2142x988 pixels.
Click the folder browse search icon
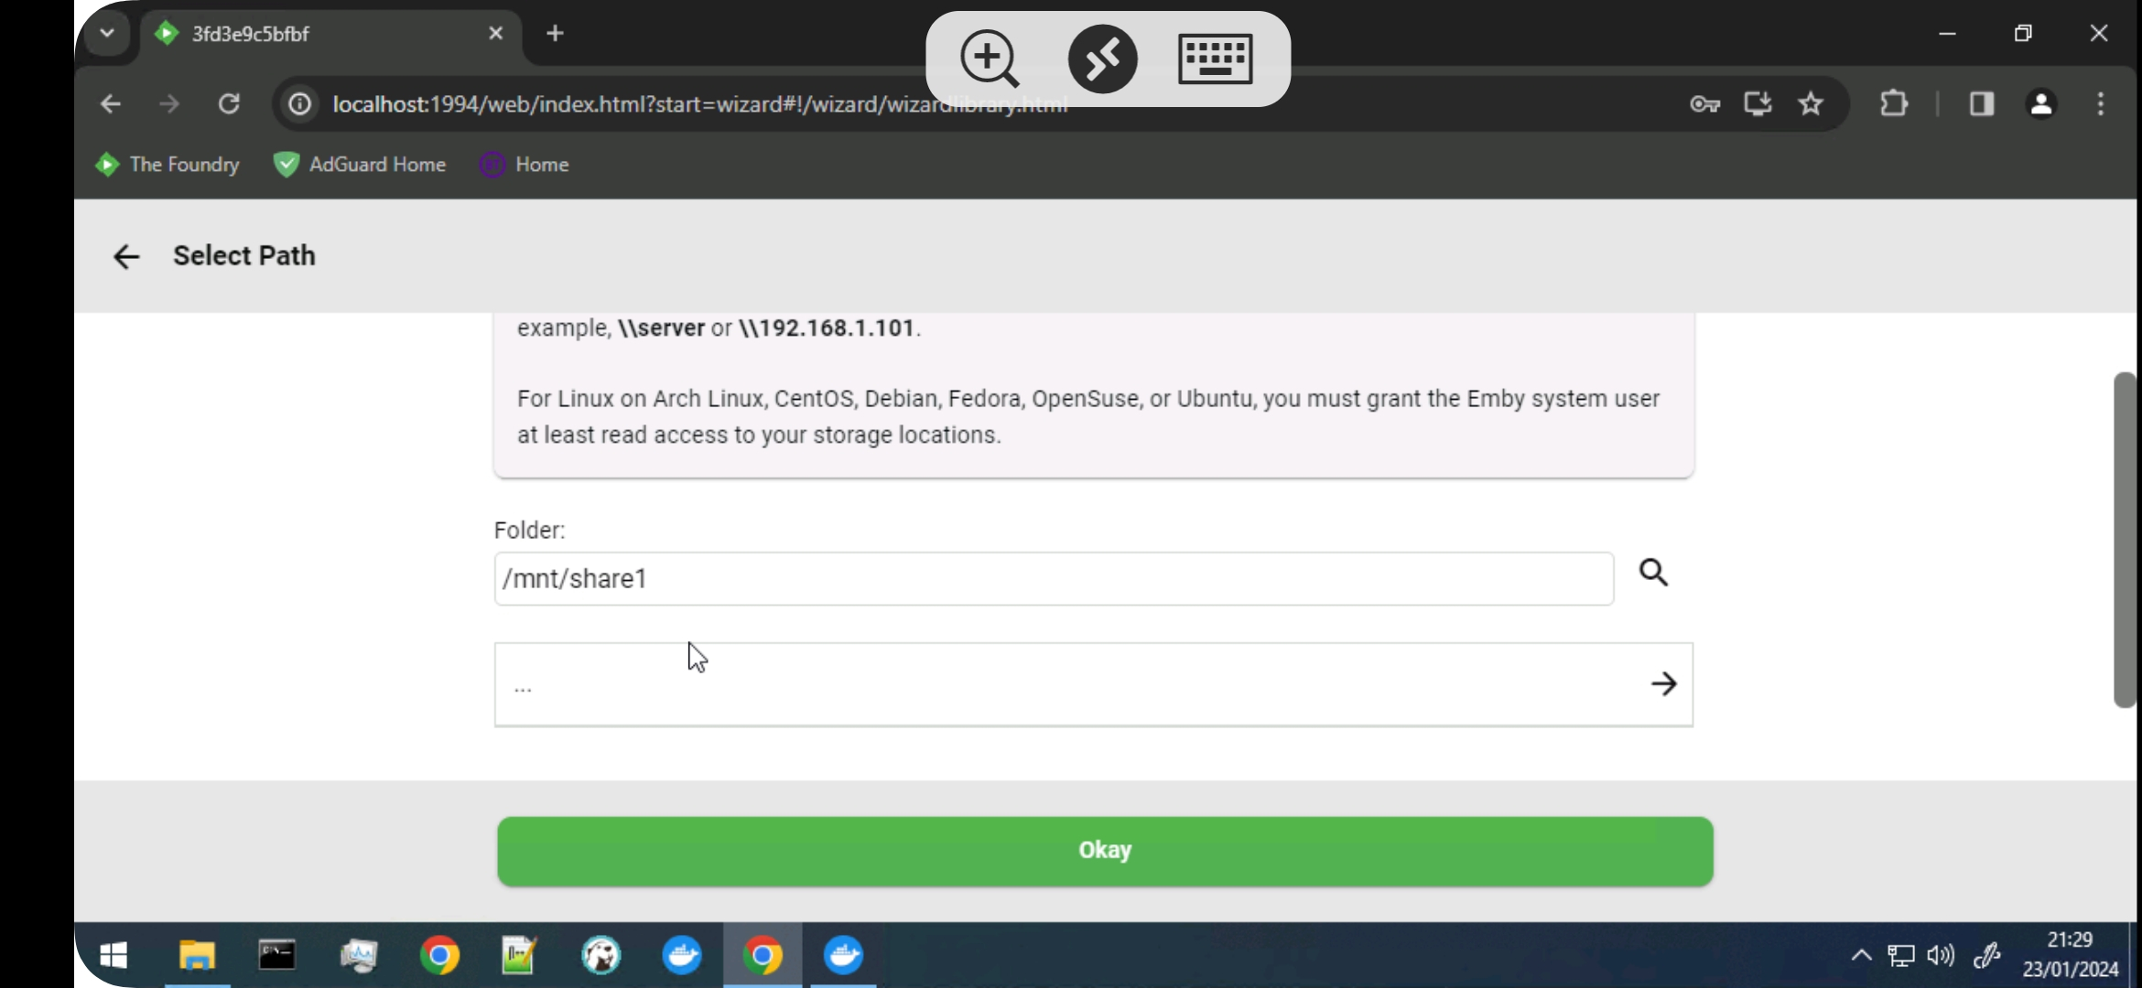point(1653,574)
